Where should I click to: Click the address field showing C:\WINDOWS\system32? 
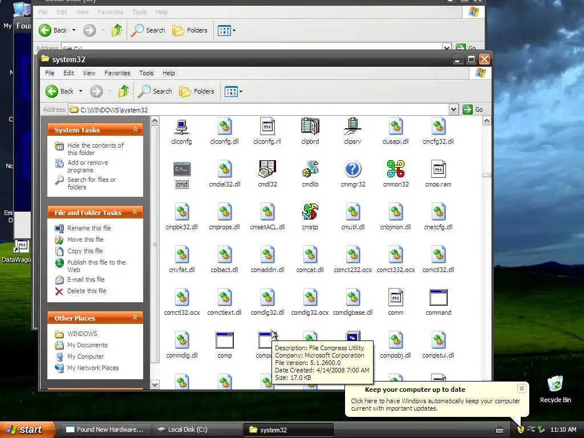click(x=259, y=109)
